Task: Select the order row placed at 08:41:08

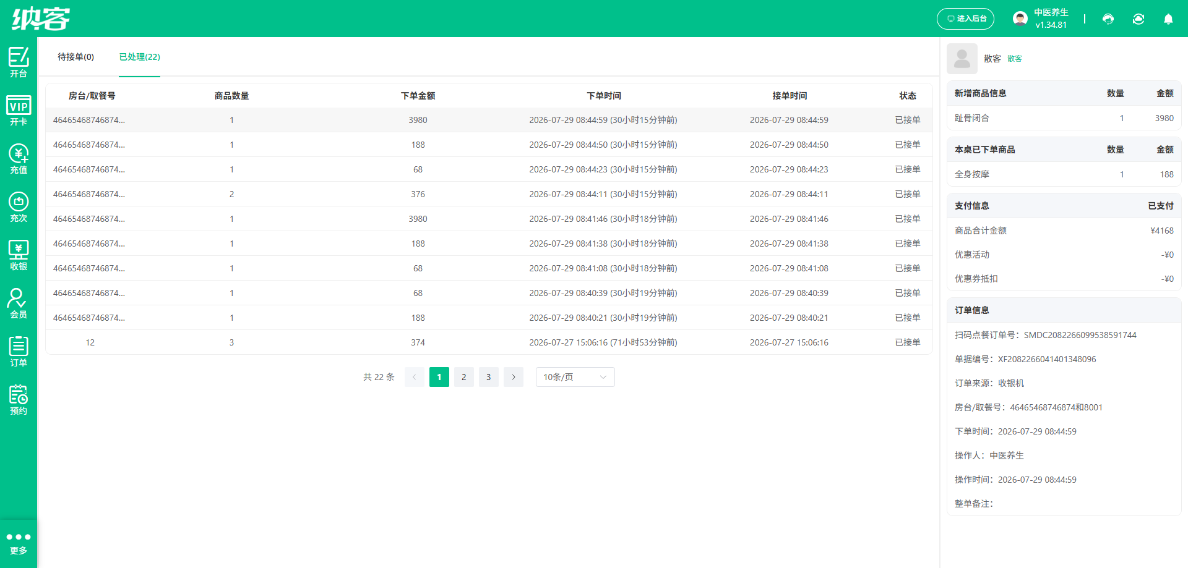Action: [489, 268]
